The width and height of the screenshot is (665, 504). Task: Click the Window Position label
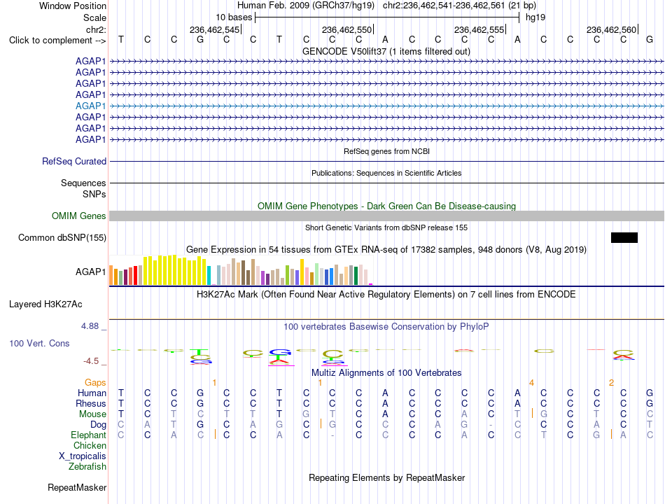click(x=73, y=6)
